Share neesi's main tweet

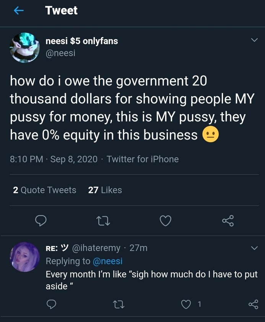click(x=228, y=221)
